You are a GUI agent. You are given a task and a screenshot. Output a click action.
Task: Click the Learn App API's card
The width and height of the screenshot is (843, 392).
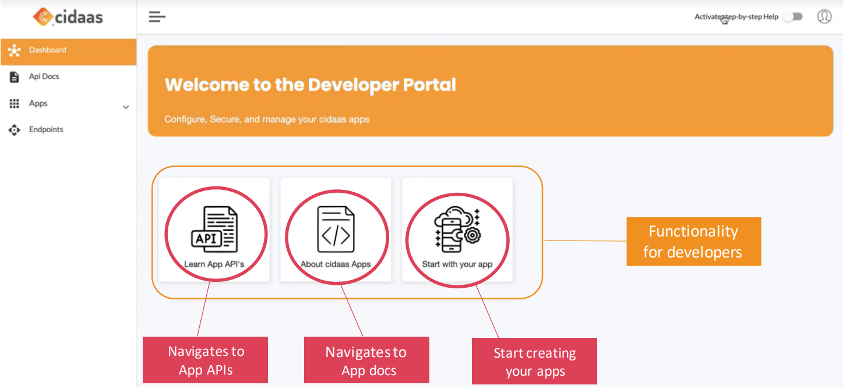215,228
